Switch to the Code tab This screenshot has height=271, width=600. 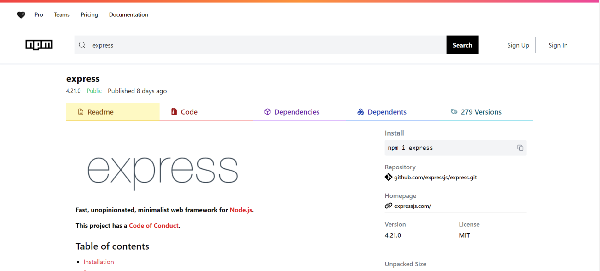(206, 112)
